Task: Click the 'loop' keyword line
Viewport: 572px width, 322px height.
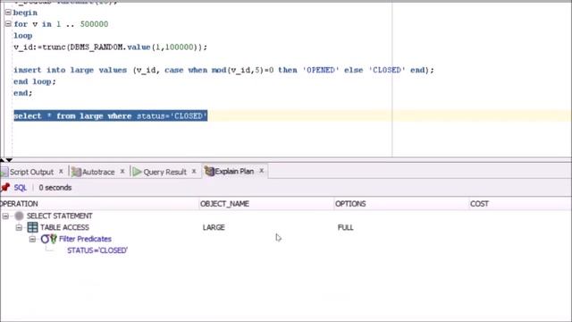Action: coord(23,36)
